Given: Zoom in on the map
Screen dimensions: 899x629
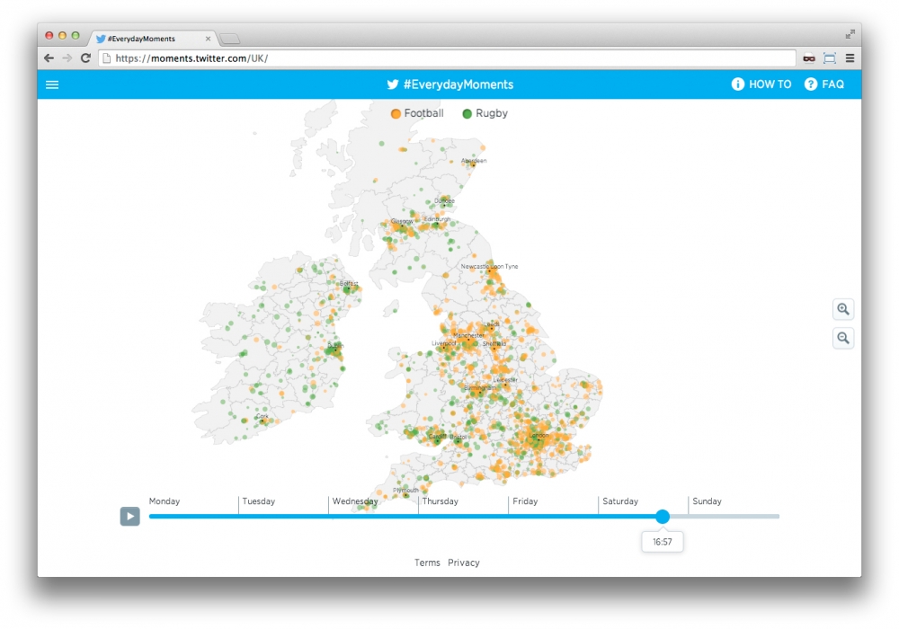Looking at the screenshot, I should point(843,309).
